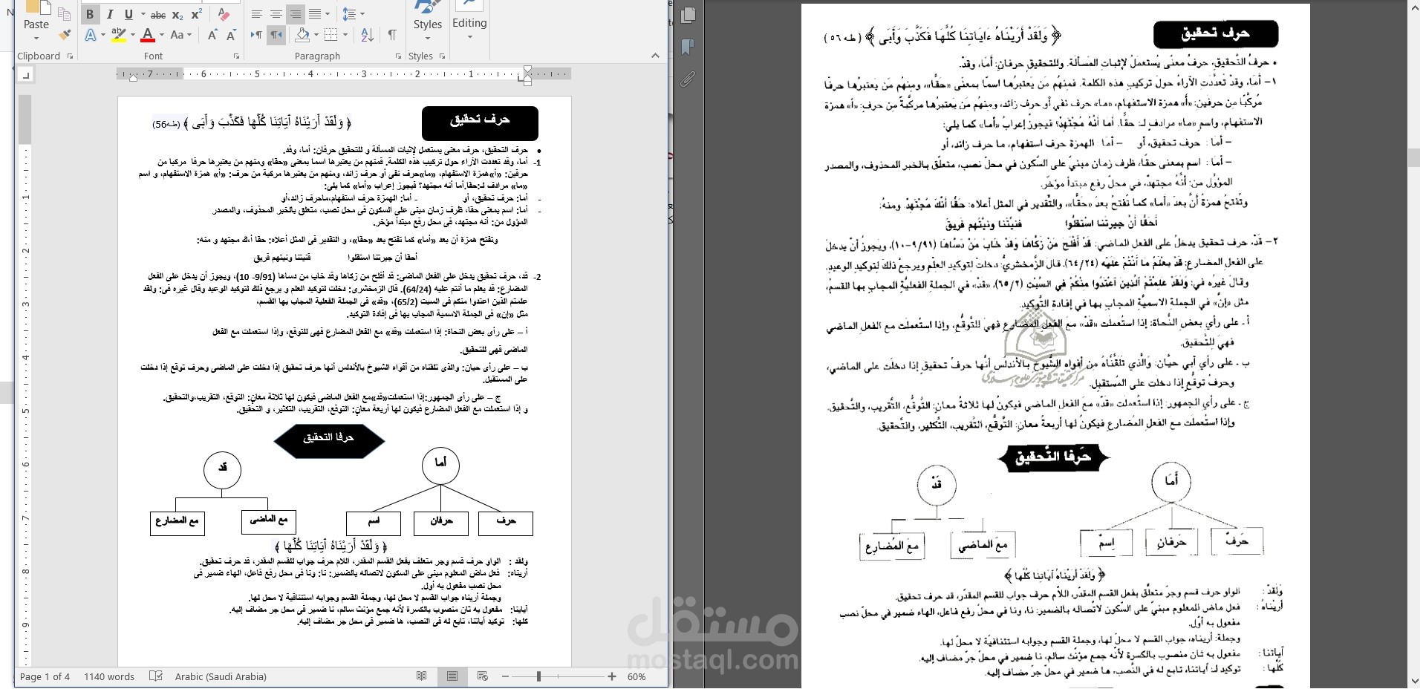Open the Styles gallery button
Screen dimensions: 1426x689
[x=427, y=21]
